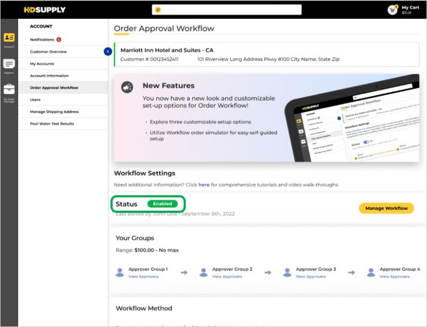Click the 'here' tutorials link

coord(204,185)
